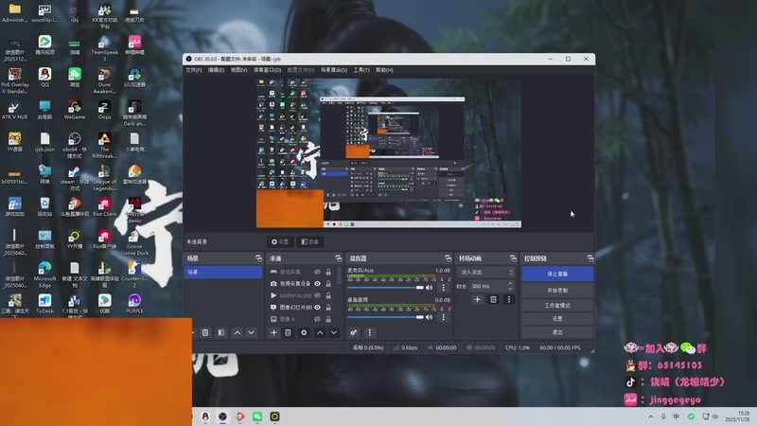The height and width of the screenshot is (426, 757).
Task: Open the Riot Client desktop shortcut
Action: pyautogui.click(x=104, y=206)
